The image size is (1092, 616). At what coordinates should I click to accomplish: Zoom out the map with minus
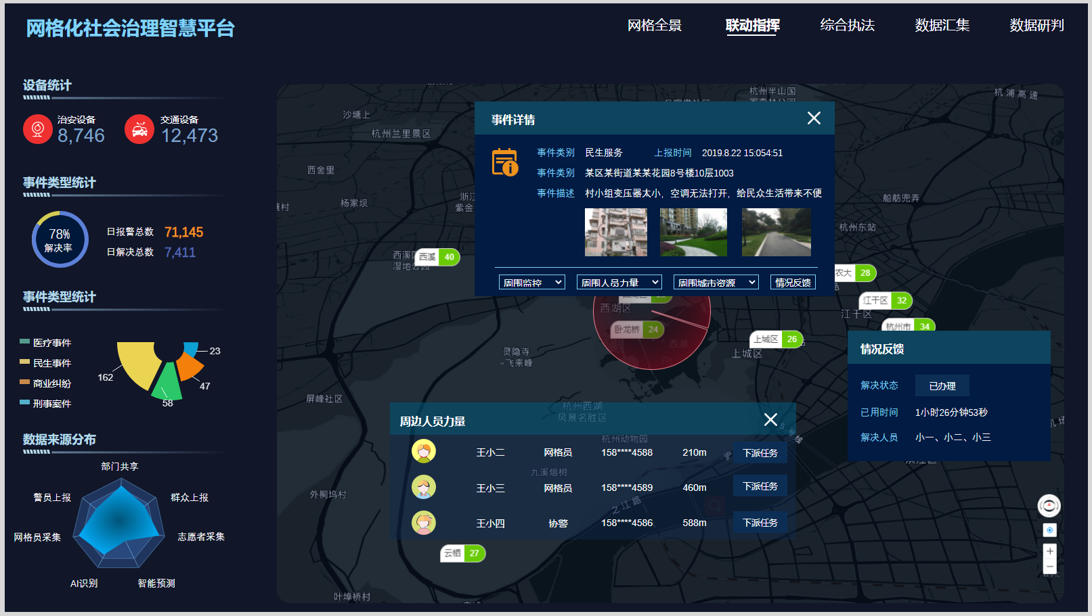click(1049, 567)
